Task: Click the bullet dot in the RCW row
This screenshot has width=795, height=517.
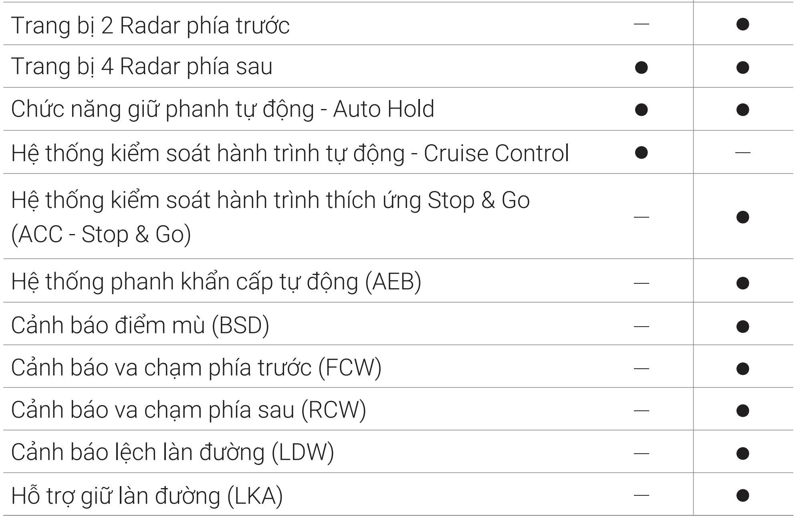Action: (743, 410)
